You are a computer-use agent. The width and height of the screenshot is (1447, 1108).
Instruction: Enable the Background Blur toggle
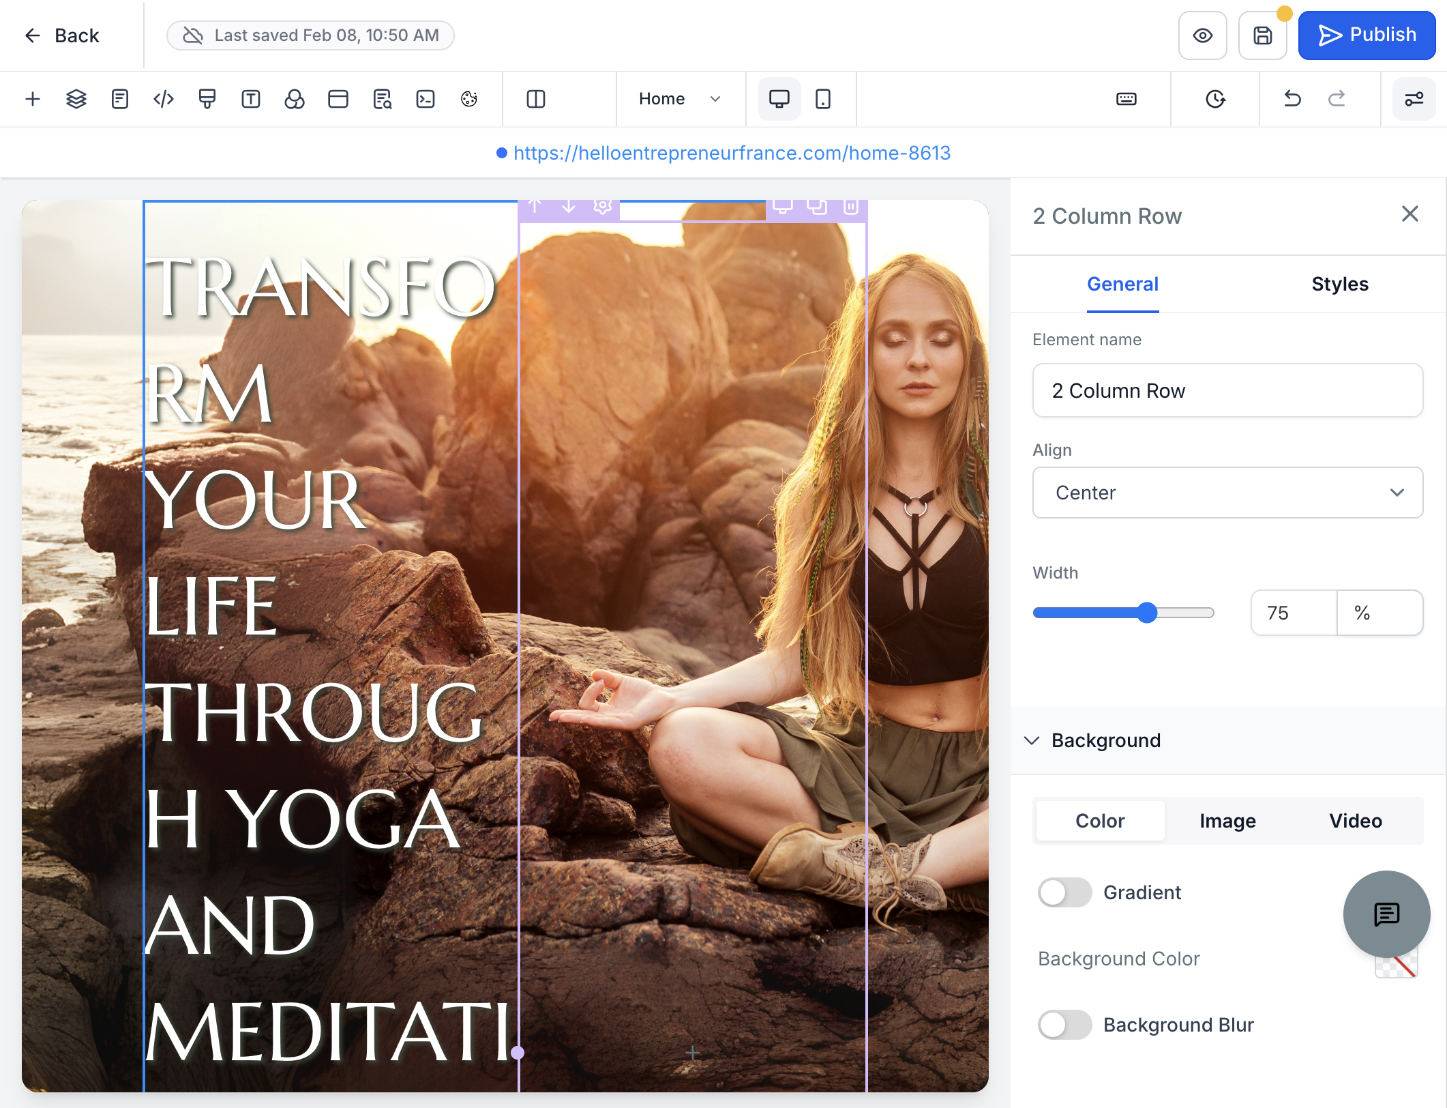(x=1064, y=1025)
